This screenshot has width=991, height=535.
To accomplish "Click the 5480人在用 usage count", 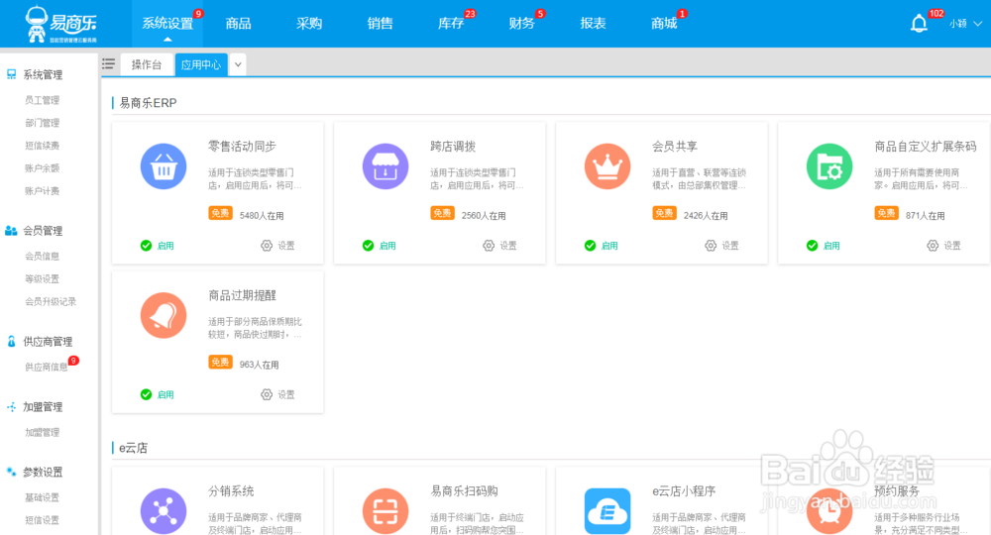I will point(262,215).
